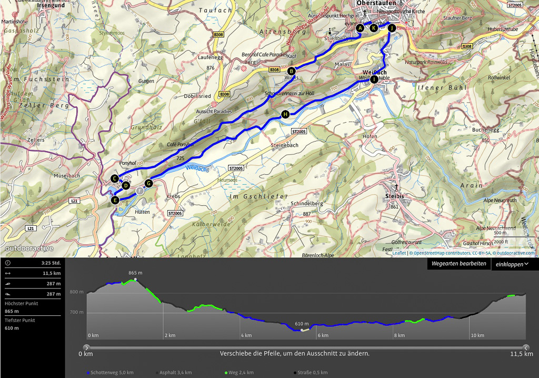Click waypoint marker G near Weißach river
Viewport: 539px width, 378px height.
(x=148, y=183)
